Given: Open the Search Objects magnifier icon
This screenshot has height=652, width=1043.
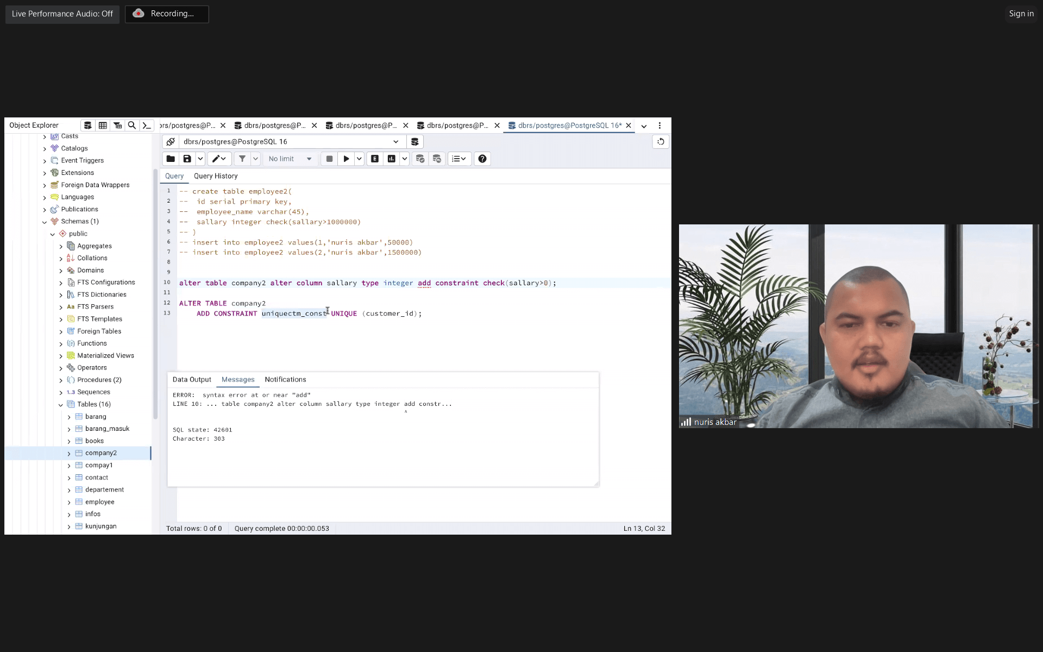Looking at the screenshot, I should click(131, 126).
